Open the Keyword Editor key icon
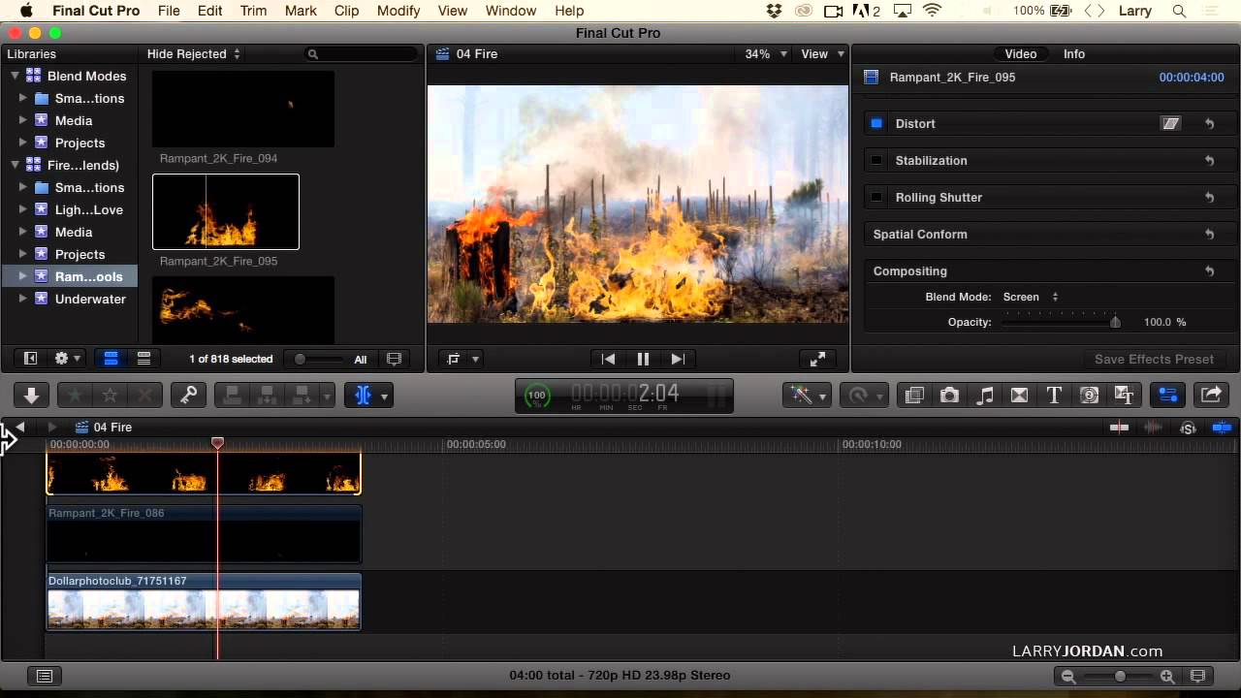The image size is (1241, 698). 189,395
